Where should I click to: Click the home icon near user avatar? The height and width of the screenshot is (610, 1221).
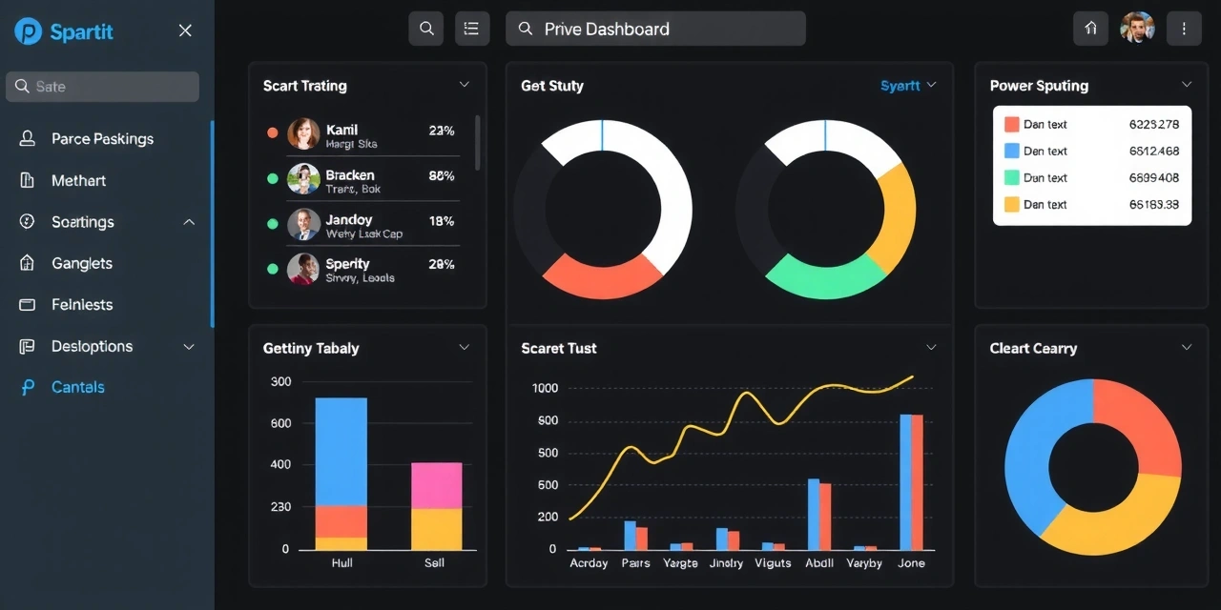pos(1090,28)
